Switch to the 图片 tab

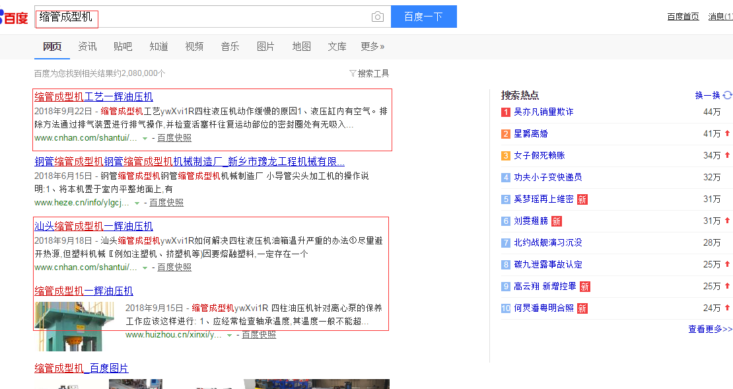pos(265,46)
